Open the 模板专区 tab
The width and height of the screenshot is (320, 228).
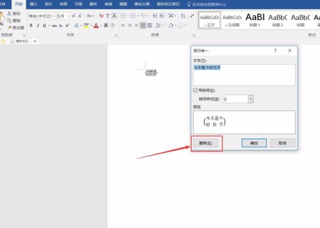coord(19,41)
